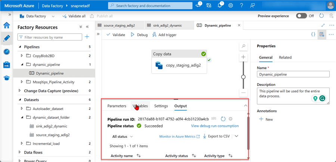
Task: Collapse all resources double-chevron down icon
Action: tap(81, 27)
